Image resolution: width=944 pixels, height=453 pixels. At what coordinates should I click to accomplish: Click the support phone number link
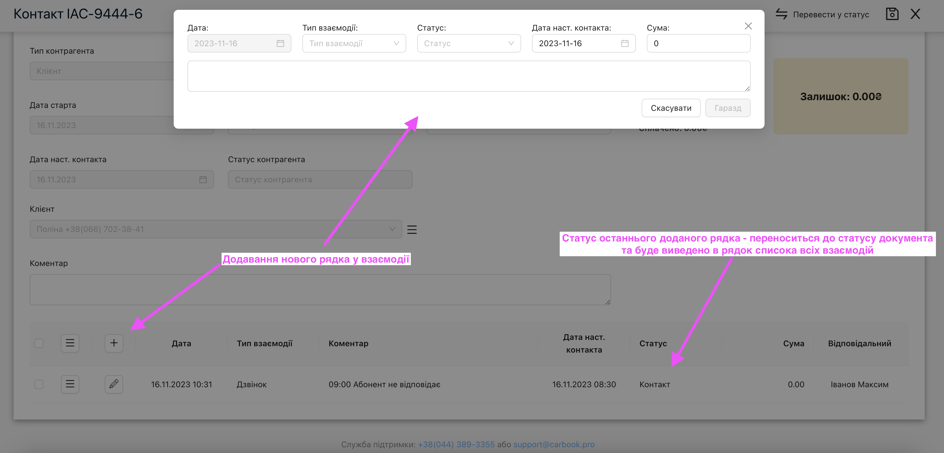click(x=456, y=444)
